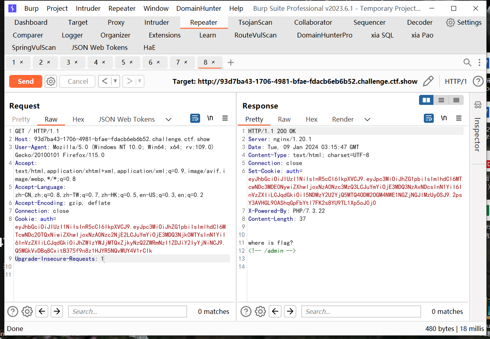
Task: Open the xia SQL extension tab
Action: (382, 35)
